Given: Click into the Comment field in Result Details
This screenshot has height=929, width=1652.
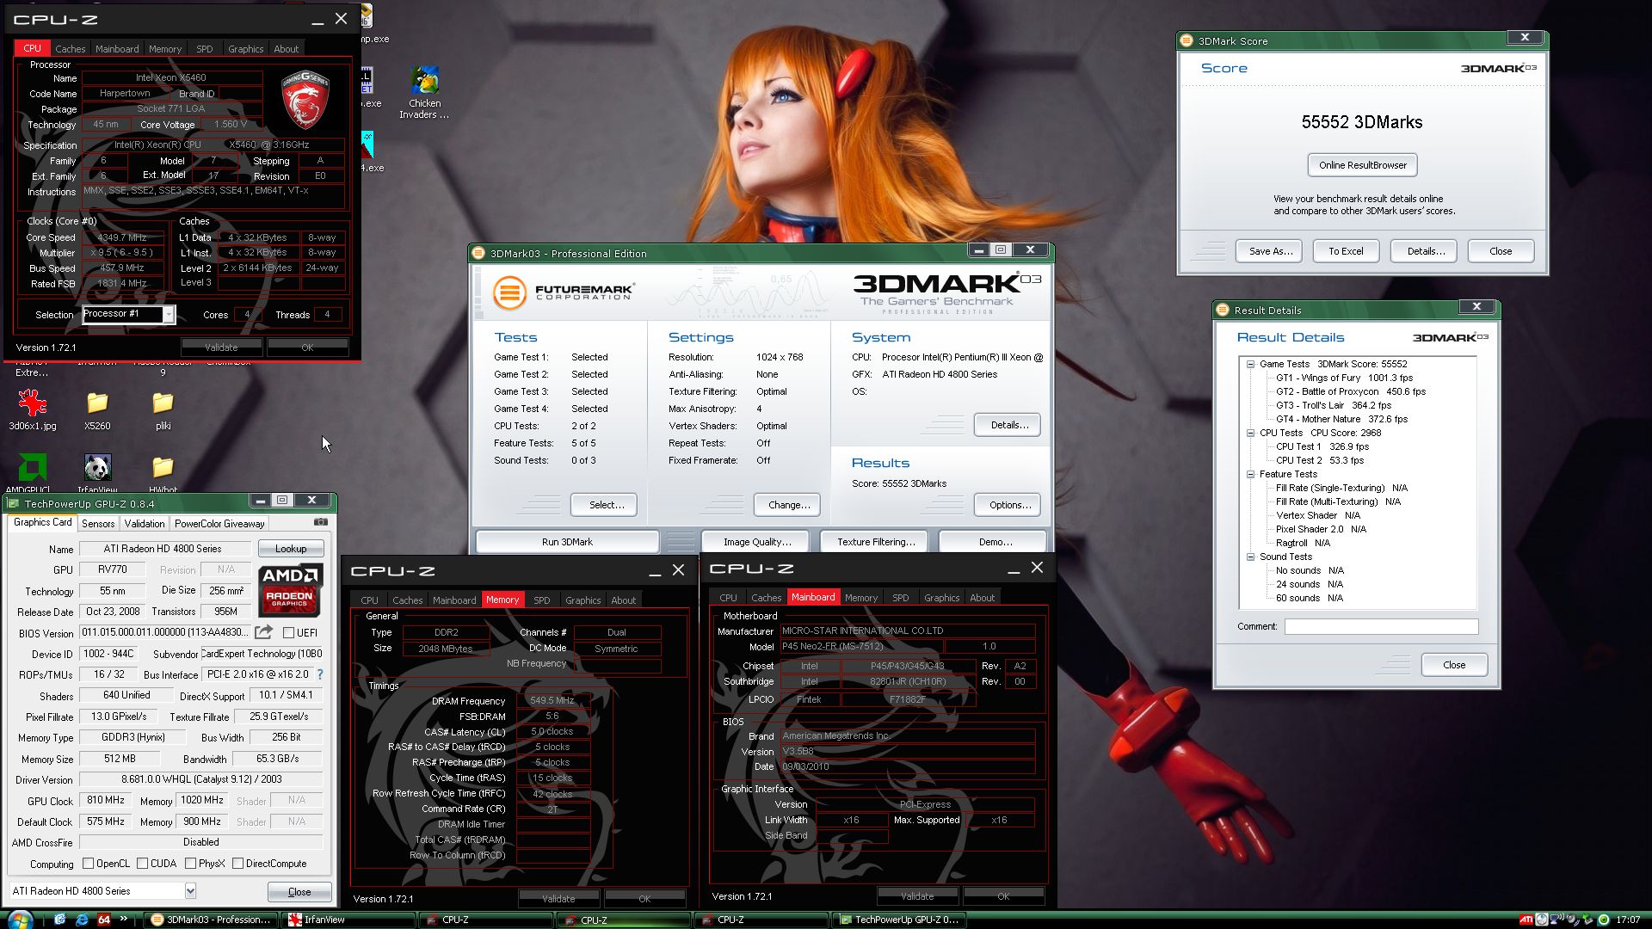Looking at the screenshot, I should pyautogui.click(x=1381, y=626).
